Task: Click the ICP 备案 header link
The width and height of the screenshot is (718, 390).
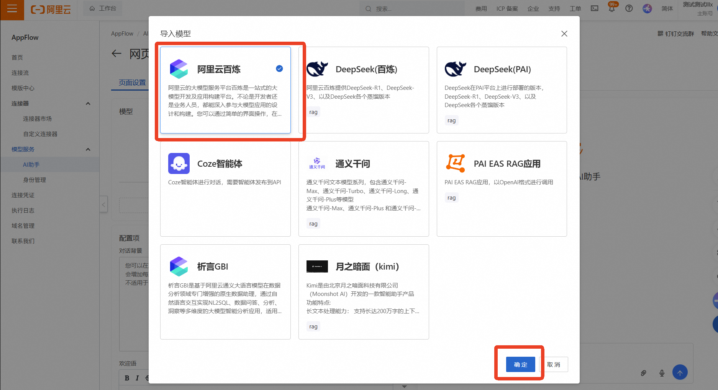Action: pos(507,8)
